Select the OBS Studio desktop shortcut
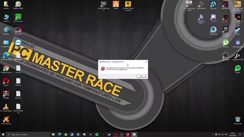Screen dimensions: 244x137 (x=226, y=56)
